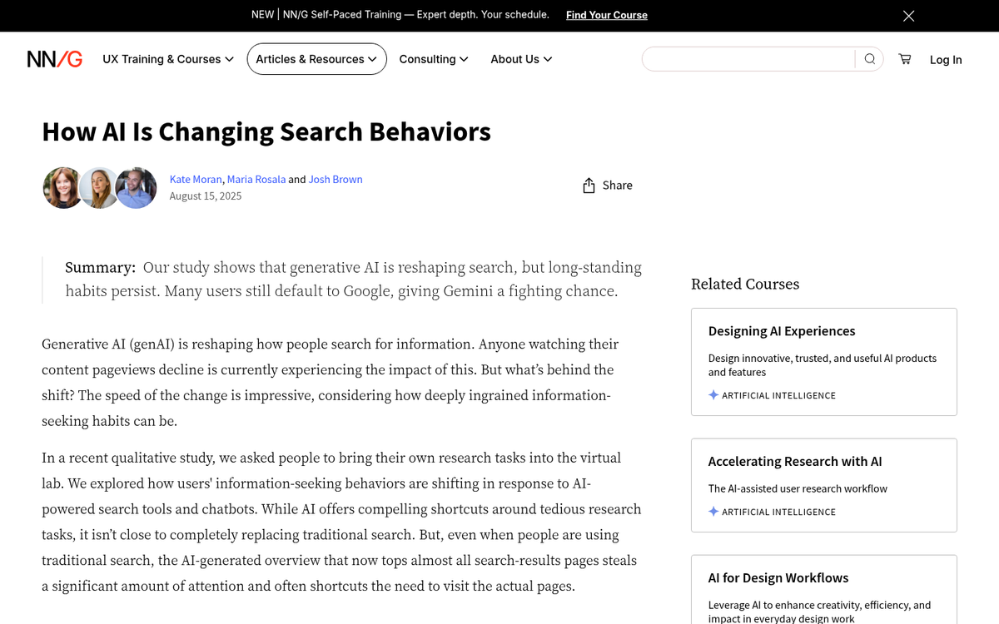Open Maria Rosala author link
The height and width of the screenshot is (624, 999).
click(256, 179)
